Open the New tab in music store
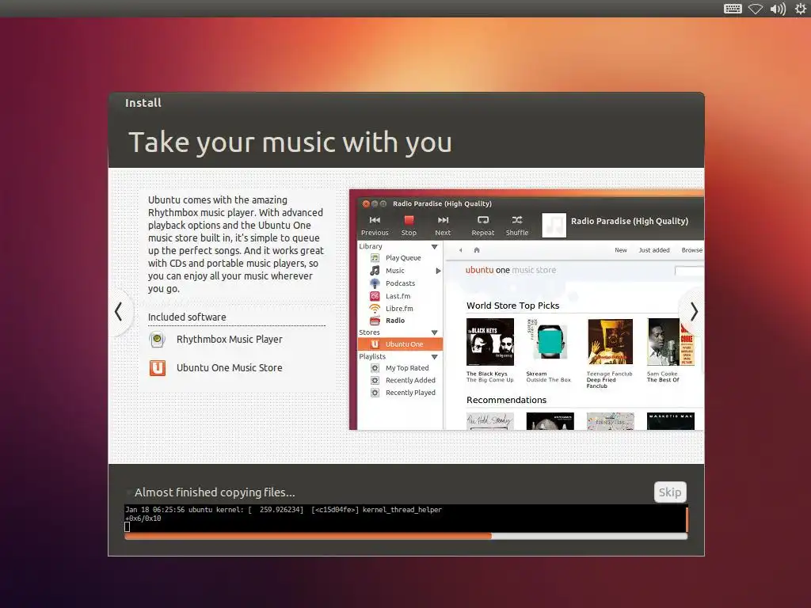 621,250
